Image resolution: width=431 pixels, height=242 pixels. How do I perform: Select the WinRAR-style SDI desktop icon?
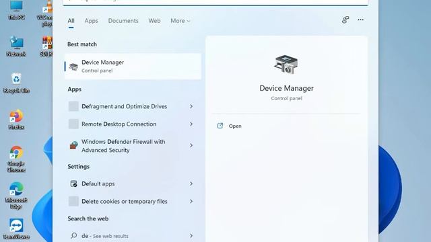(46, 46)
